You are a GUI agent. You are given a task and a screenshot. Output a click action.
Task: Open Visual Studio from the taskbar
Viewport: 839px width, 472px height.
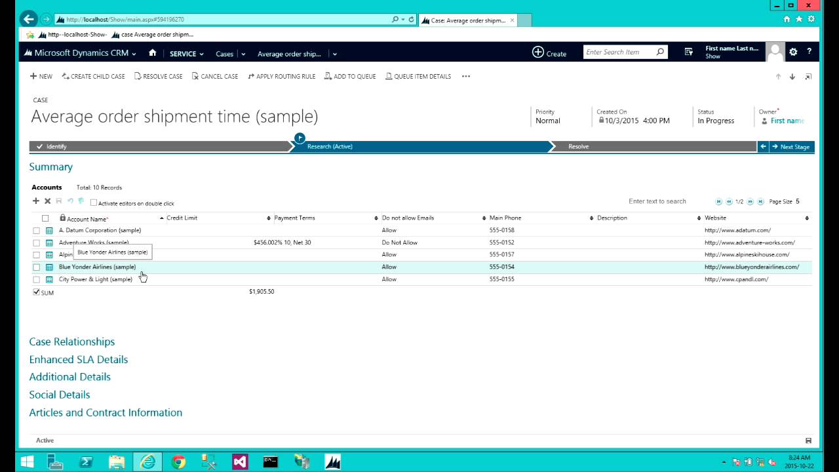pos(239,462)
